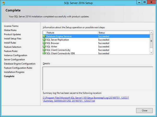
Task: Click Server Configuration step in sidebar
Action: (x=14, y=59)
